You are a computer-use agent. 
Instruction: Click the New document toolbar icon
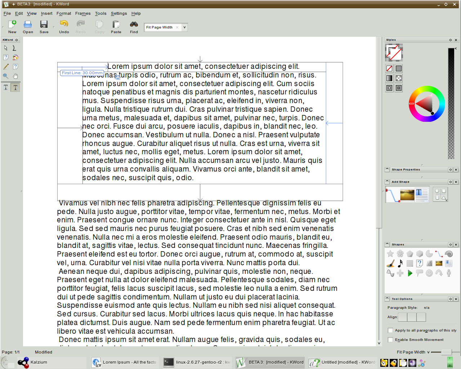[12, 27]
